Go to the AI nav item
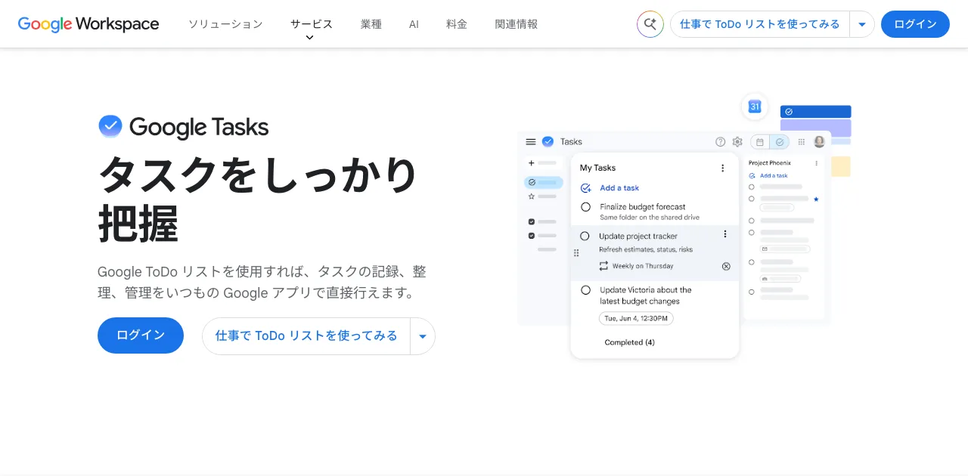The width and height of the screenshot is (968, 476). tap(414, 24)
